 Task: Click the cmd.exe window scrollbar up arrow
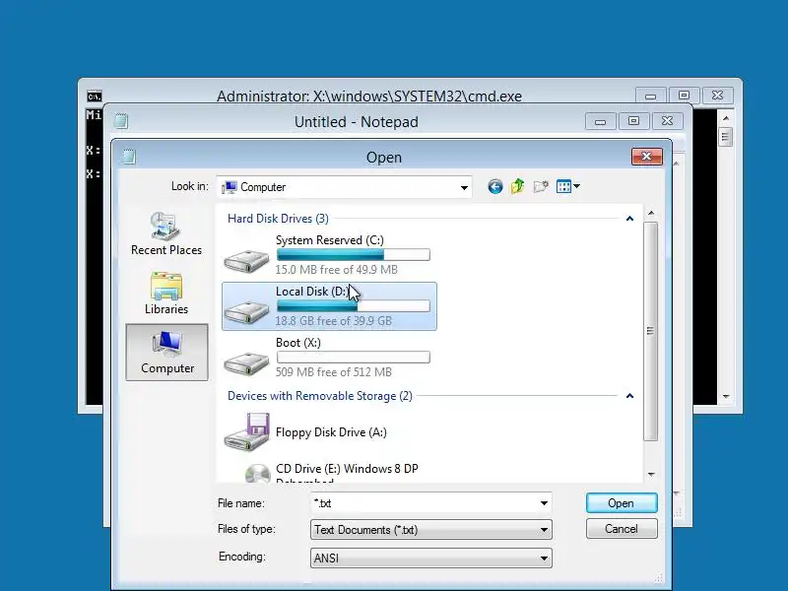pos(726,118)
